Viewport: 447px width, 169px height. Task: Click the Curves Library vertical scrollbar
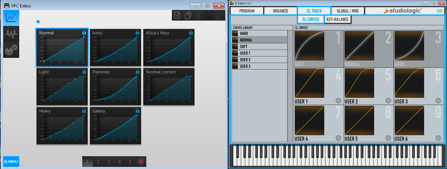[x=290, y=86]
